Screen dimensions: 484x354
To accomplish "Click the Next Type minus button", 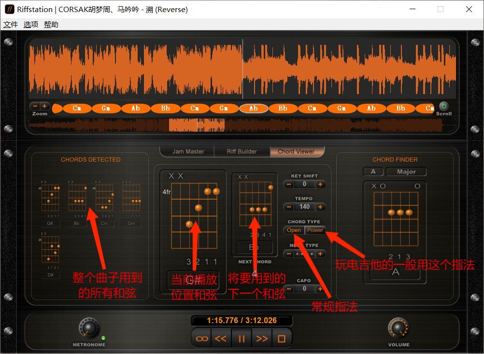I will pyautogui.click(x=289, y=254).
